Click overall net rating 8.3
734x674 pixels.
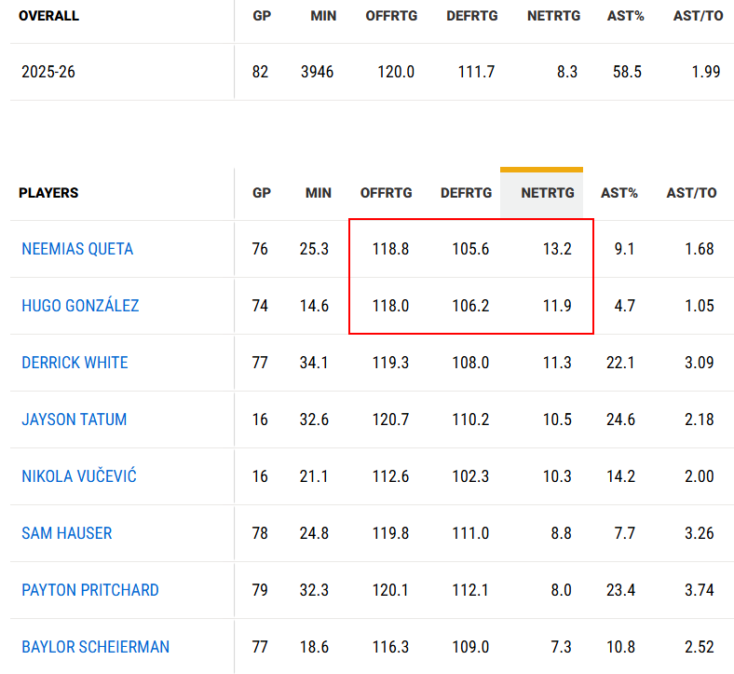tap(567, 72)
